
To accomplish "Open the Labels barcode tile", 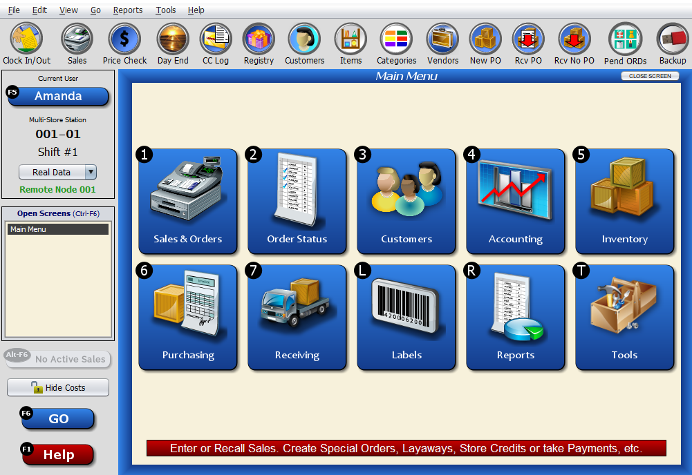I will [x=406, y=317].
